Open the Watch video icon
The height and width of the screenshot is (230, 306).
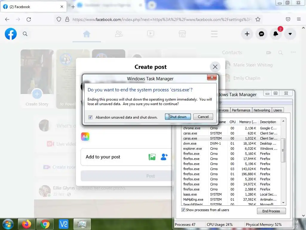tap(151, 34)
